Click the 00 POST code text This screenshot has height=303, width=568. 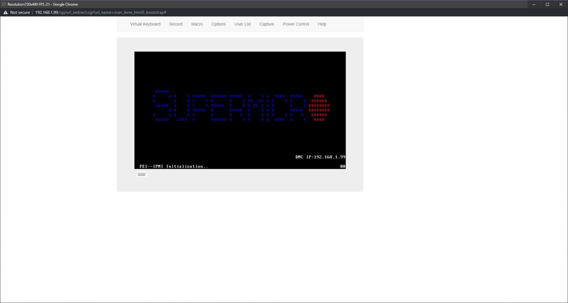[343, 166]
